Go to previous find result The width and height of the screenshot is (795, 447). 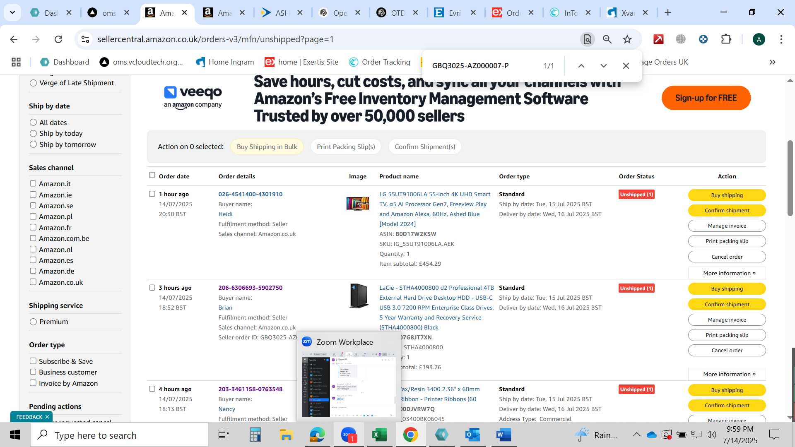tap(581, 66)
